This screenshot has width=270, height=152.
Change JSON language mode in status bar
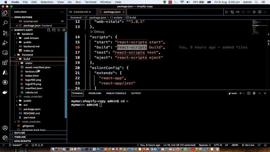point(235,145)
